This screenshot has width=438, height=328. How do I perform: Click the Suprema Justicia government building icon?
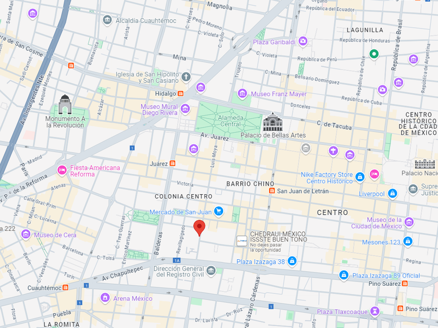coord(413,189)
